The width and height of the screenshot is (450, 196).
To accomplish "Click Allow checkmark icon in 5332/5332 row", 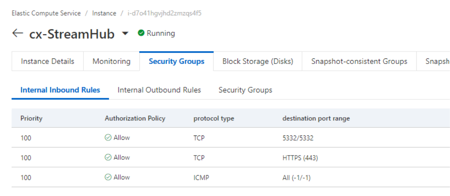I will pyautogui.click(x=108, y=138).
